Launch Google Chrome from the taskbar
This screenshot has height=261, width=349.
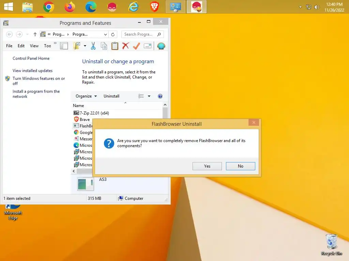click(49, 7)
